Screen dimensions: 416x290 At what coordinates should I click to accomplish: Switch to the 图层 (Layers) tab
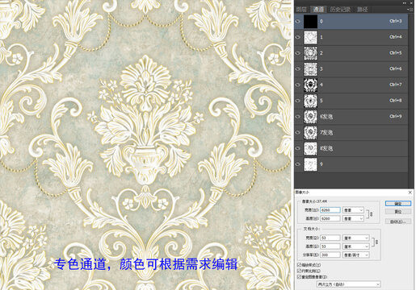click(x=301, y=10)
